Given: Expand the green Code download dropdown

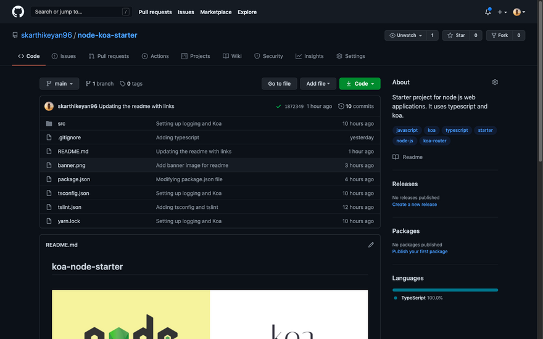Looking at the screenshot, I should (x=360, y=84).
